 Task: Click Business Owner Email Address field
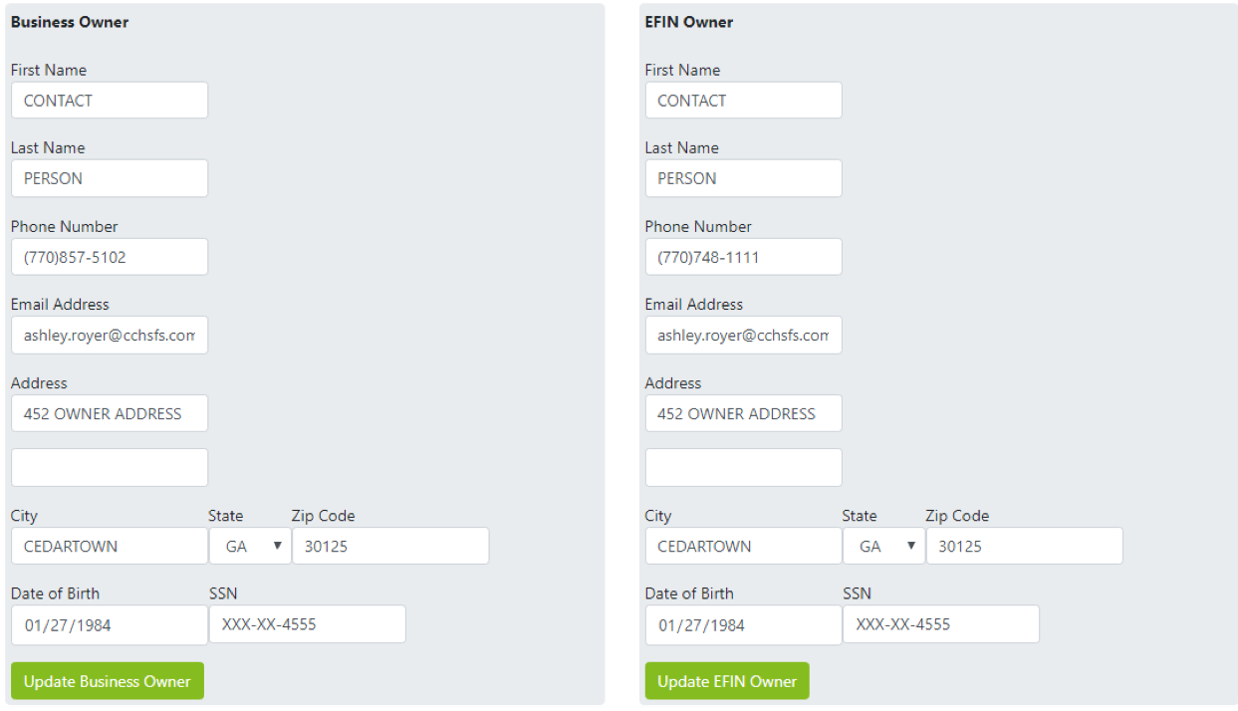point(110,336)
